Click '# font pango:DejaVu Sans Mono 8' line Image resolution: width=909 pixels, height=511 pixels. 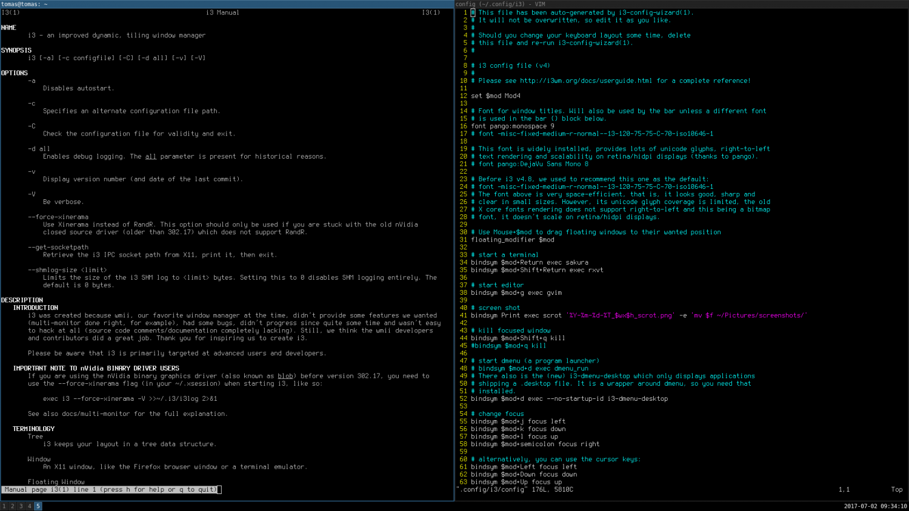(x=530, y=164)
